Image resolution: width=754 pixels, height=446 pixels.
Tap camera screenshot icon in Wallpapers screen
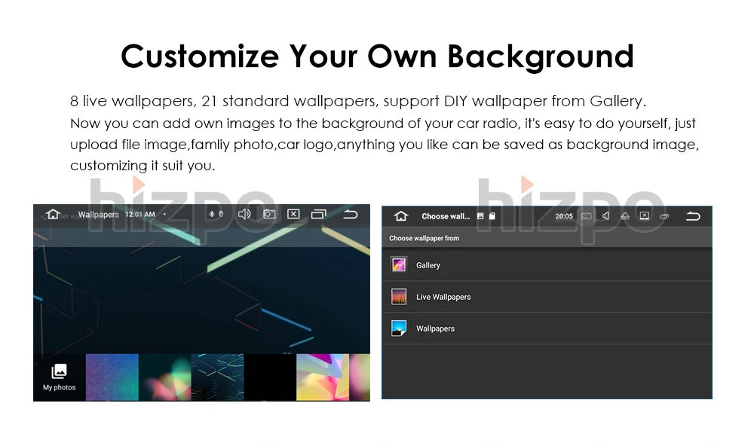[x=269, y=214]
